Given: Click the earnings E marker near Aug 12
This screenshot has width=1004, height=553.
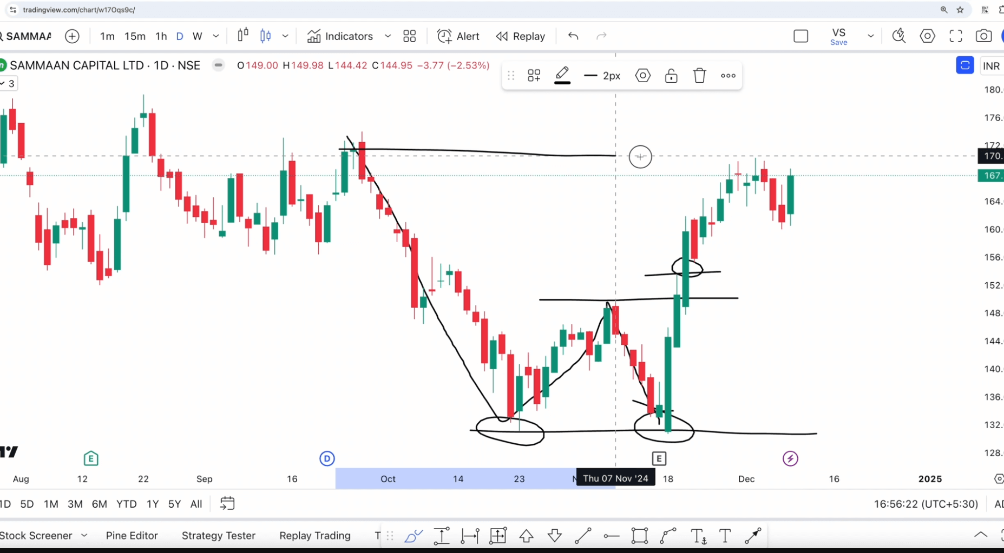Looking at the screenshot, I should 91,459.
